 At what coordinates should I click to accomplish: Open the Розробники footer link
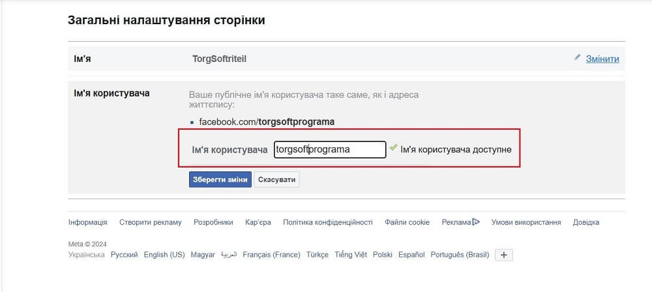coord(213,222)
